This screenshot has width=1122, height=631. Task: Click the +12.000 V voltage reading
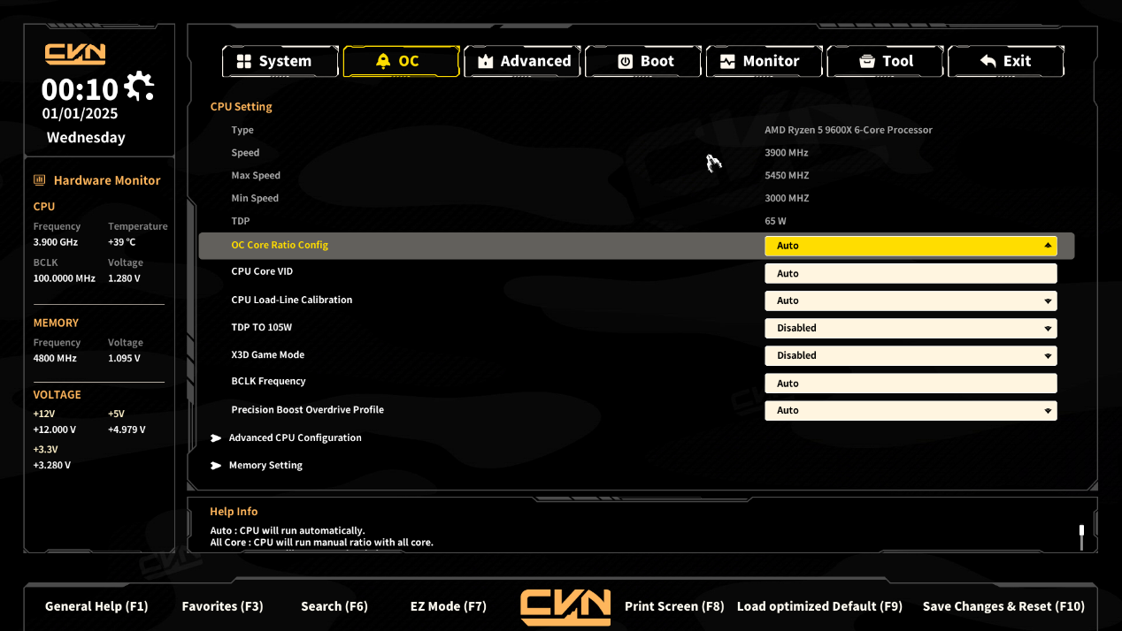click(x=55, y=430)
